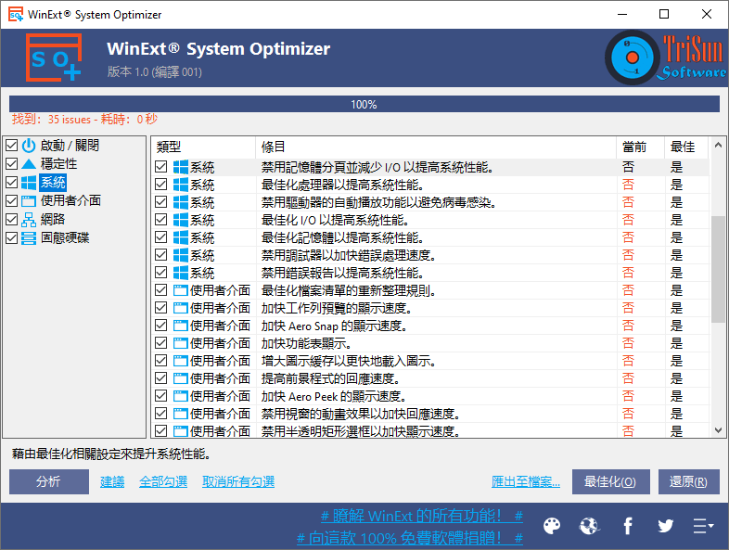
Task: Open the TriSun Software logo
Action: click(666, 58)
